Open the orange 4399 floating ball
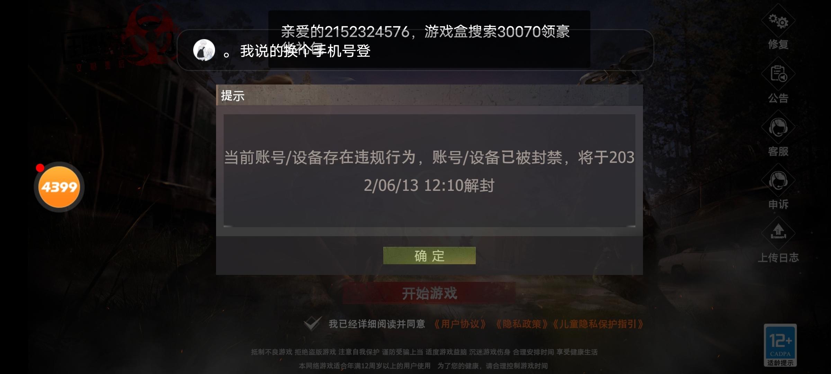Image resolution: width=831 pixels, height=374 pixels. tap(59, 187)
